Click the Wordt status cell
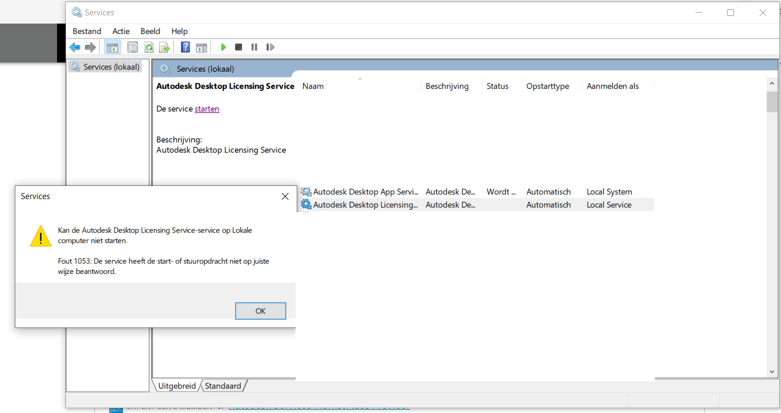The height and width of the screenshot is (413, 781). [x=501, y=192]
